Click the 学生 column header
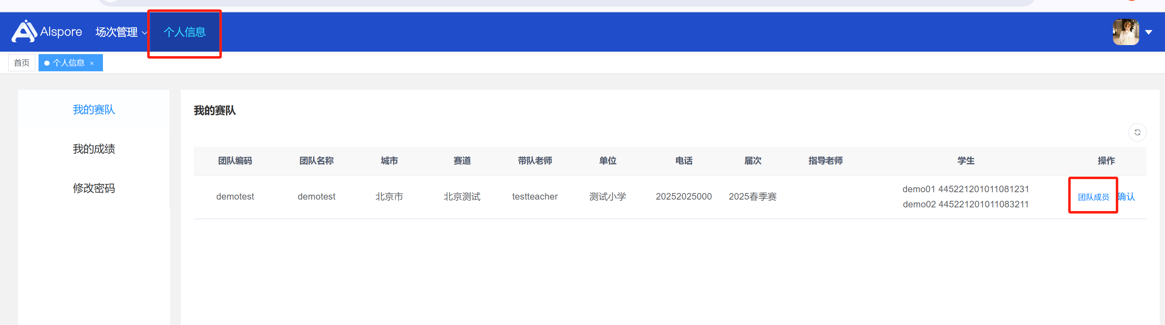This screenshot has width=1165, height=325. pyautogui.click(x=965, y=161)
